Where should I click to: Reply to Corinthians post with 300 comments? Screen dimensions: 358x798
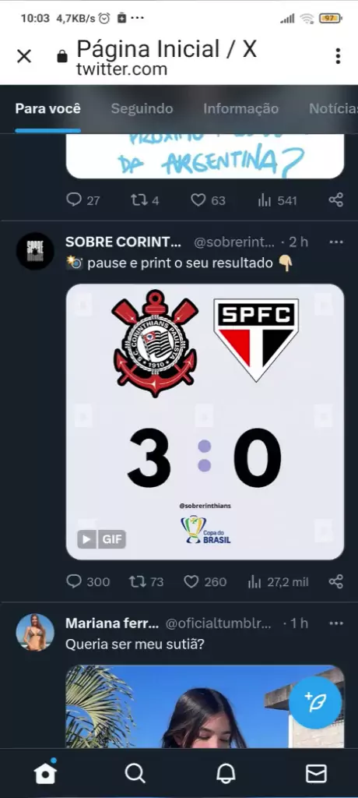click(x=88, y=581)
